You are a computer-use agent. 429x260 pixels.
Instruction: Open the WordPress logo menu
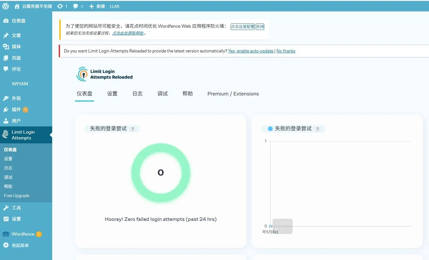coord(6,6)
